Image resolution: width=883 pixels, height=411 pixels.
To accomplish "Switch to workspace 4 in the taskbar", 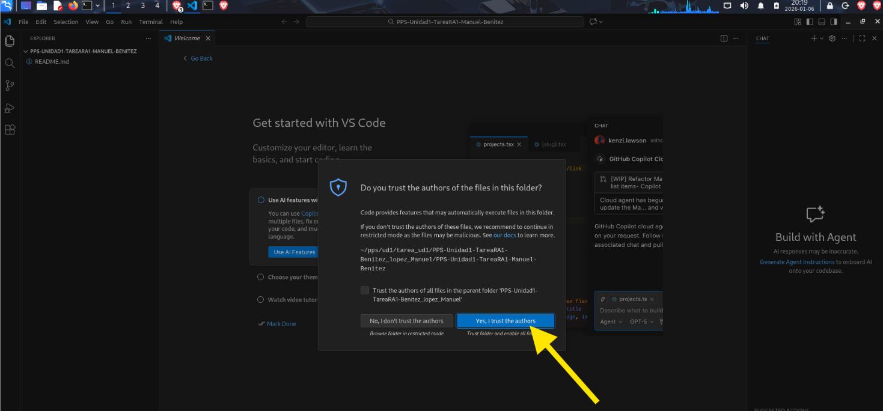I will [157, 5].
